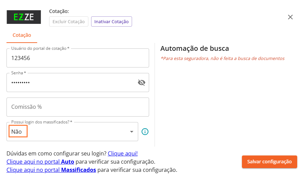Switch to the orange Cotação tab
The image size is (303, 179).
pyautogui.click(x=22, y=35)
